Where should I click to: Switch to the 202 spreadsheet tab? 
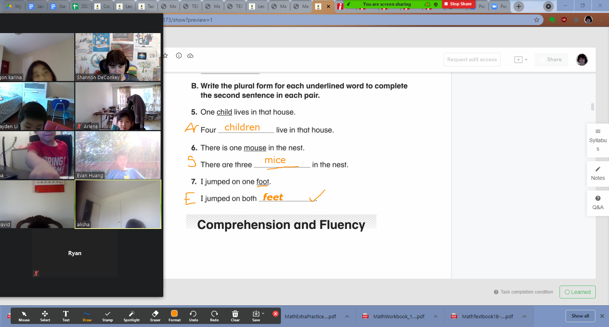click(x=80, y=6)
